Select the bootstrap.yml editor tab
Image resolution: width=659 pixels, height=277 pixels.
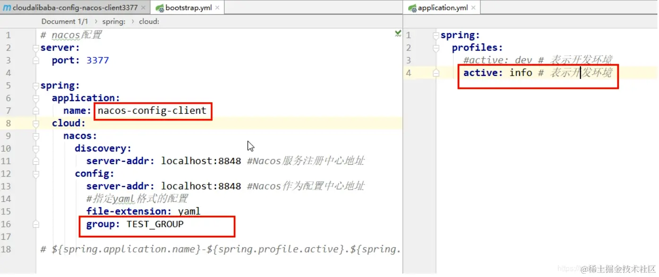coord(188,8)
